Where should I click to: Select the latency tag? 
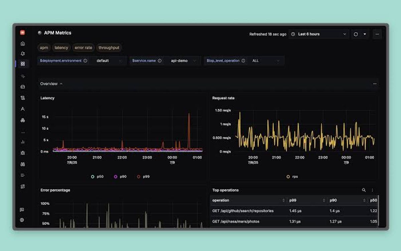[61, 48]
